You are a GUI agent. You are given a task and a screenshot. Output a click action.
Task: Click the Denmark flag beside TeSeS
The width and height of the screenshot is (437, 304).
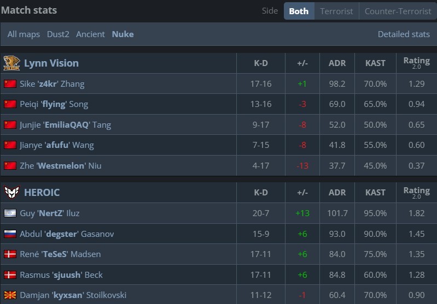(10, 254)
